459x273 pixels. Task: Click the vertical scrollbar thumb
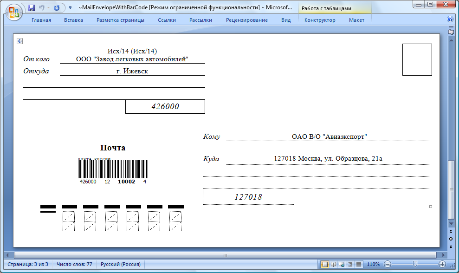451,189
